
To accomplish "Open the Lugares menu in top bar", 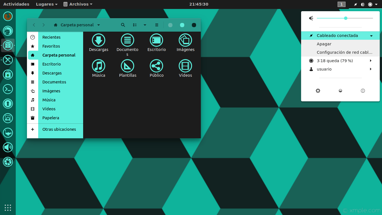I will 47,4.
